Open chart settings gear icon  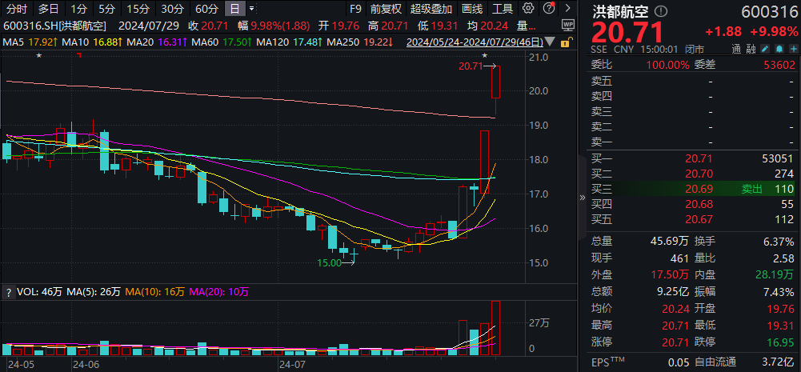(x=528, y=10)
